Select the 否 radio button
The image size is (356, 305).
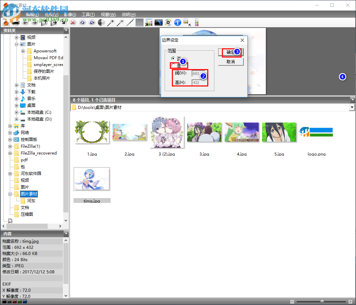(x=173, y=58)
